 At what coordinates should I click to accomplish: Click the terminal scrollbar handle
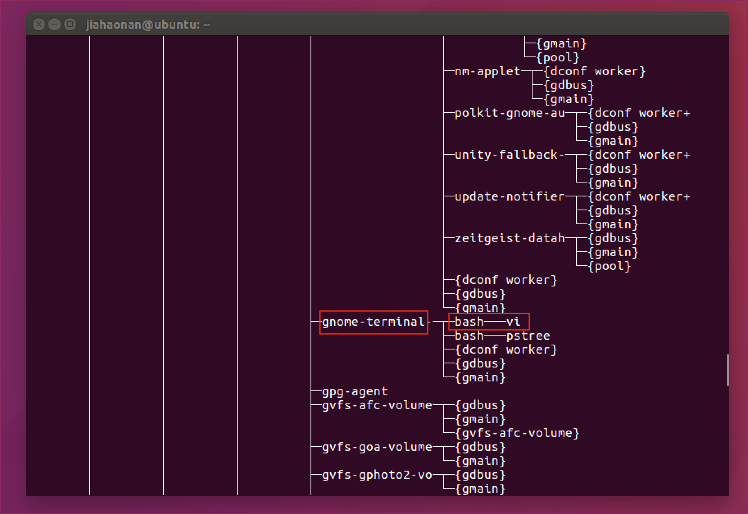coord(728,370)
